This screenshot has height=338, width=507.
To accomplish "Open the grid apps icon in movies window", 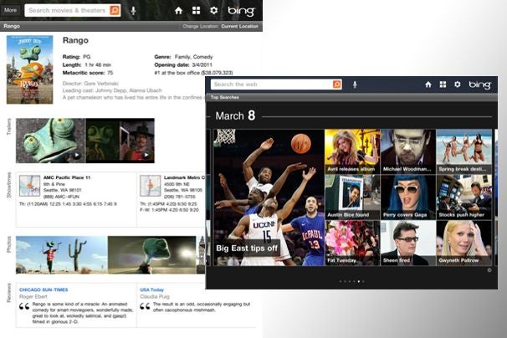I will click(196, 11).
